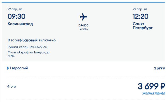Open the Условия тарифа link

tap(154, 93)
